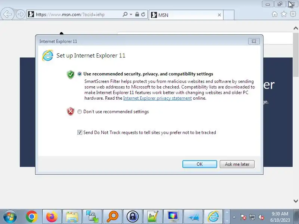
Task: Open the padlock password app on taskbar
Action: (133, 217)
